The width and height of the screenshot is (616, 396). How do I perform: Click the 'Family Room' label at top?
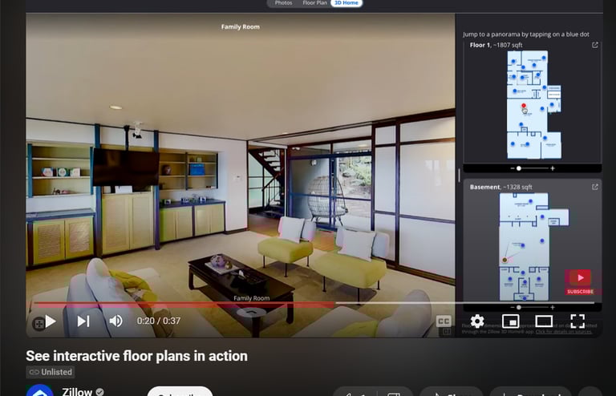pos(240,26)
